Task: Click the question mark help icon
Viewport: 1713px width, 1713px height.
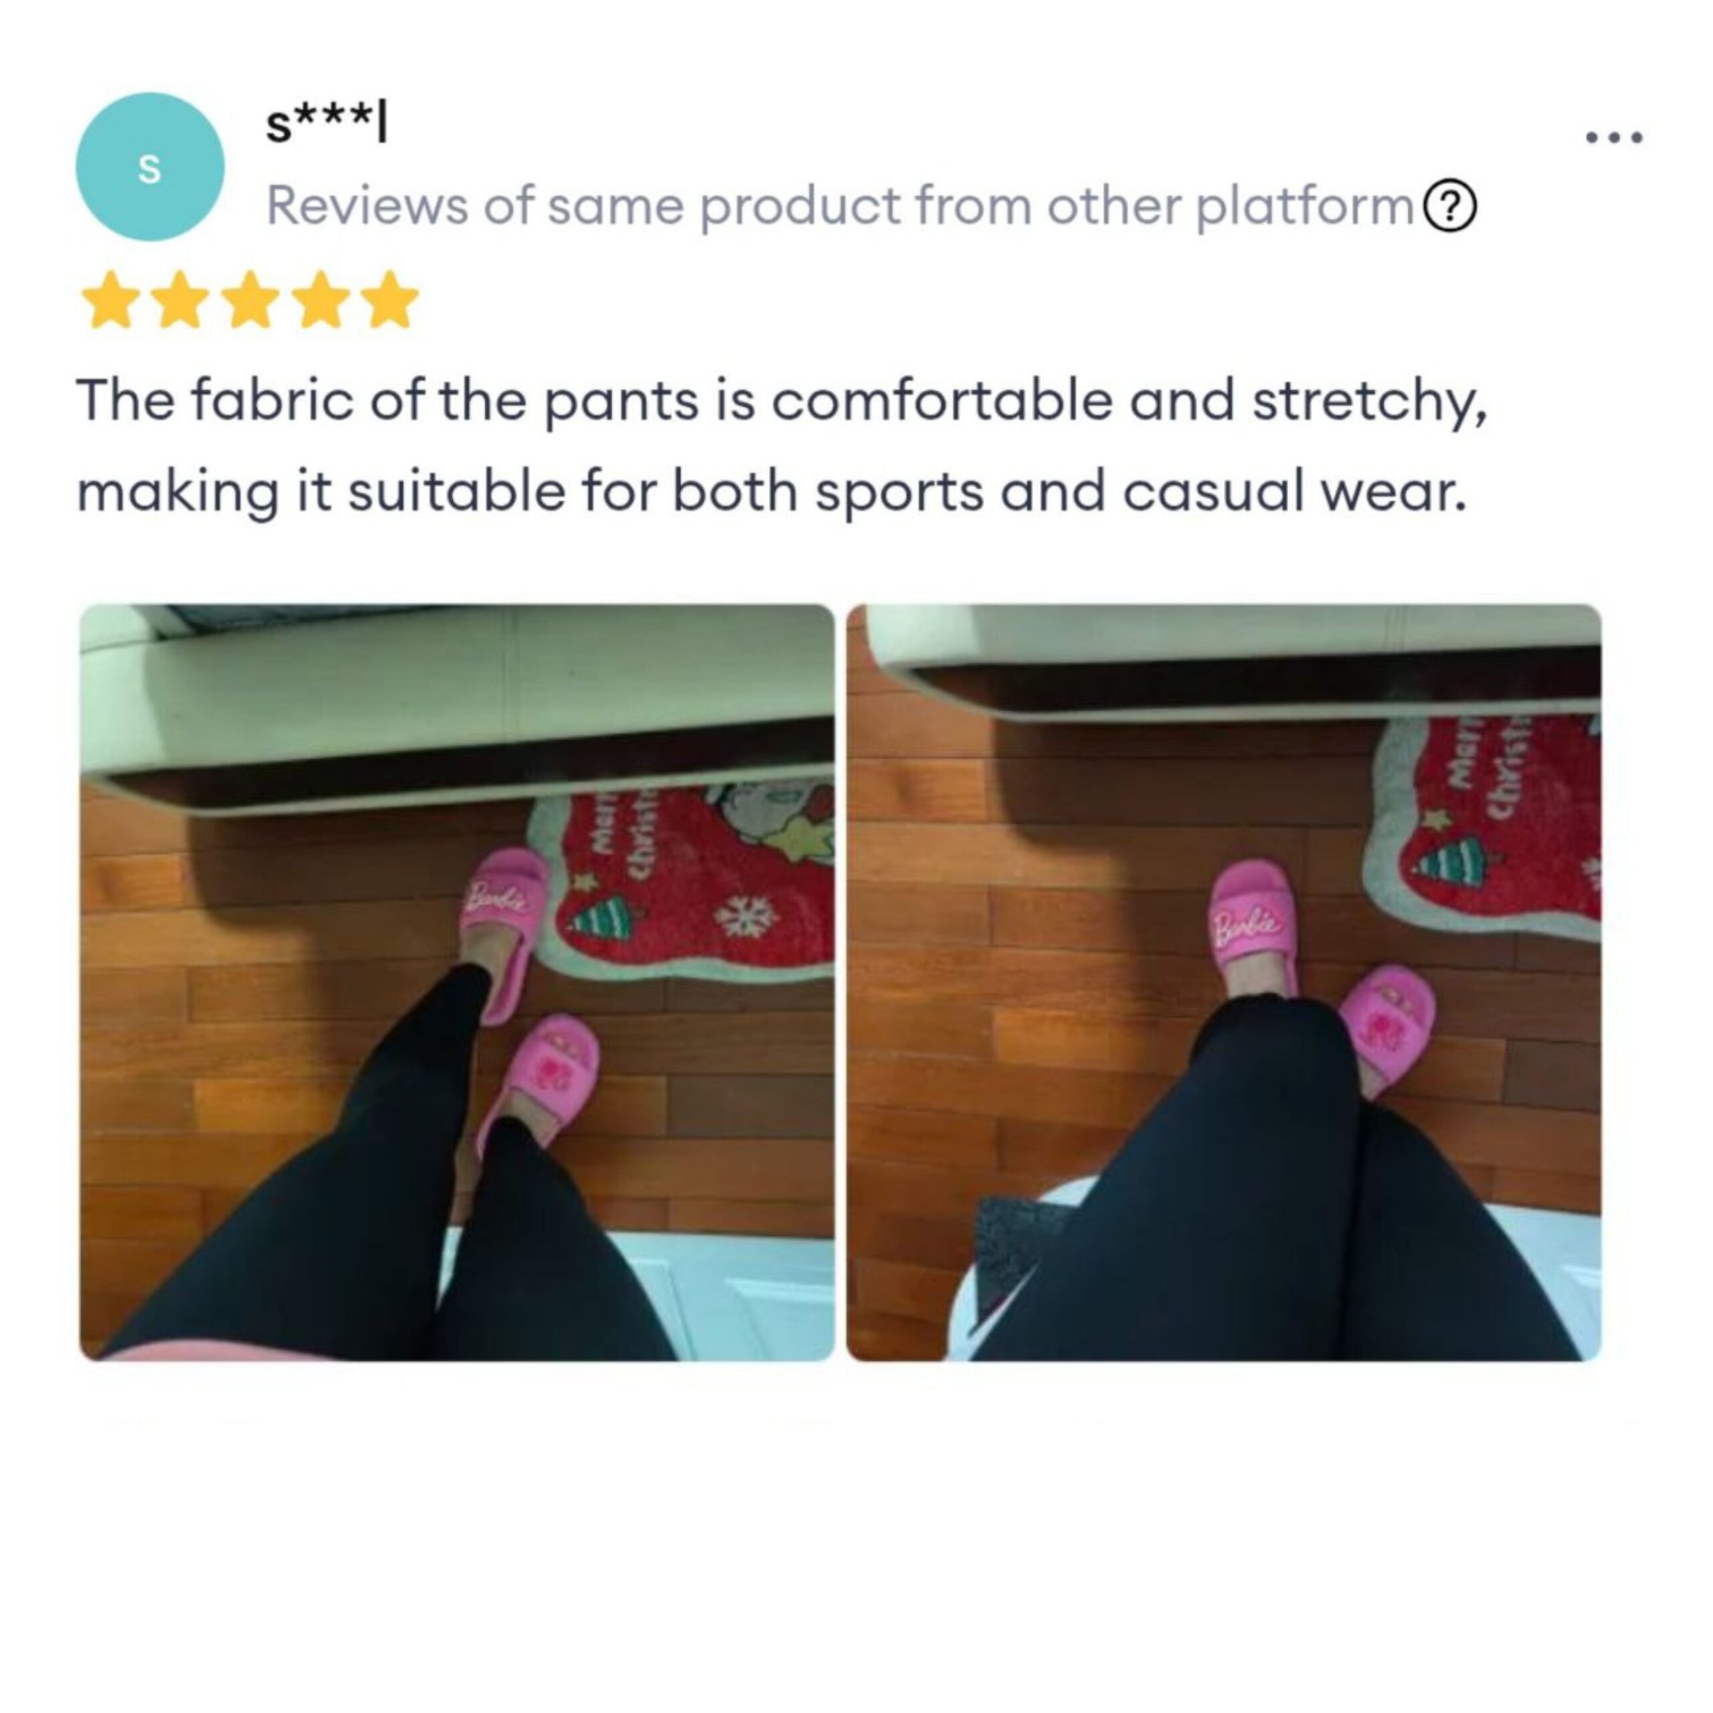Action: point(1449,207)
